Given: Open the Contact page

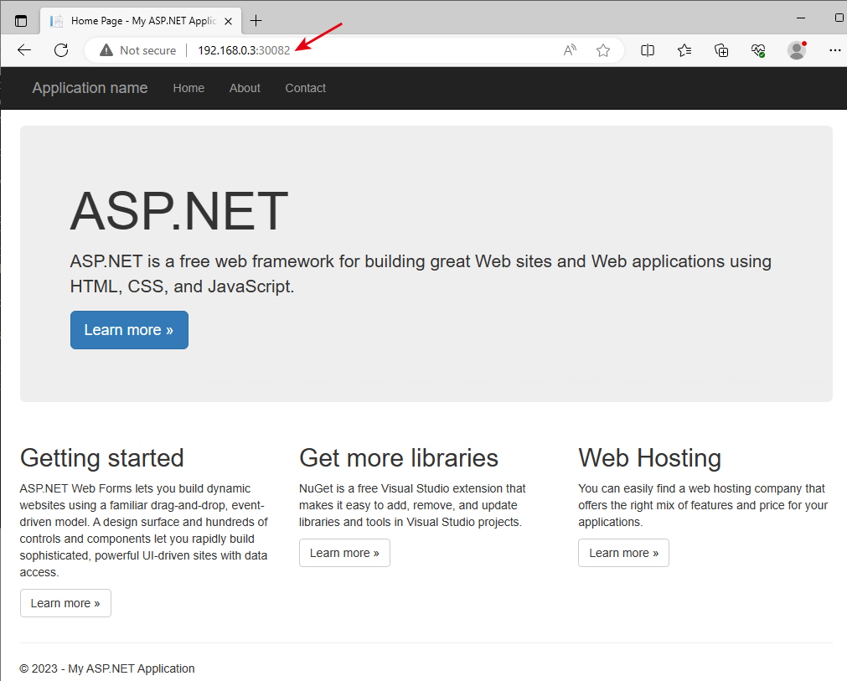Looking at the screenshot, I should [x=305, y=88].
